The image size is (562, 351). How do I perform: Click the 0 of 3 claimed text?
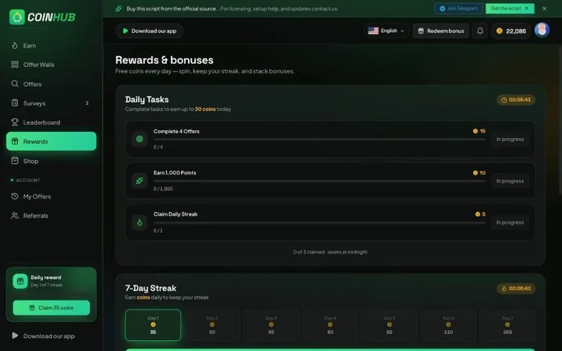[330, 252]
